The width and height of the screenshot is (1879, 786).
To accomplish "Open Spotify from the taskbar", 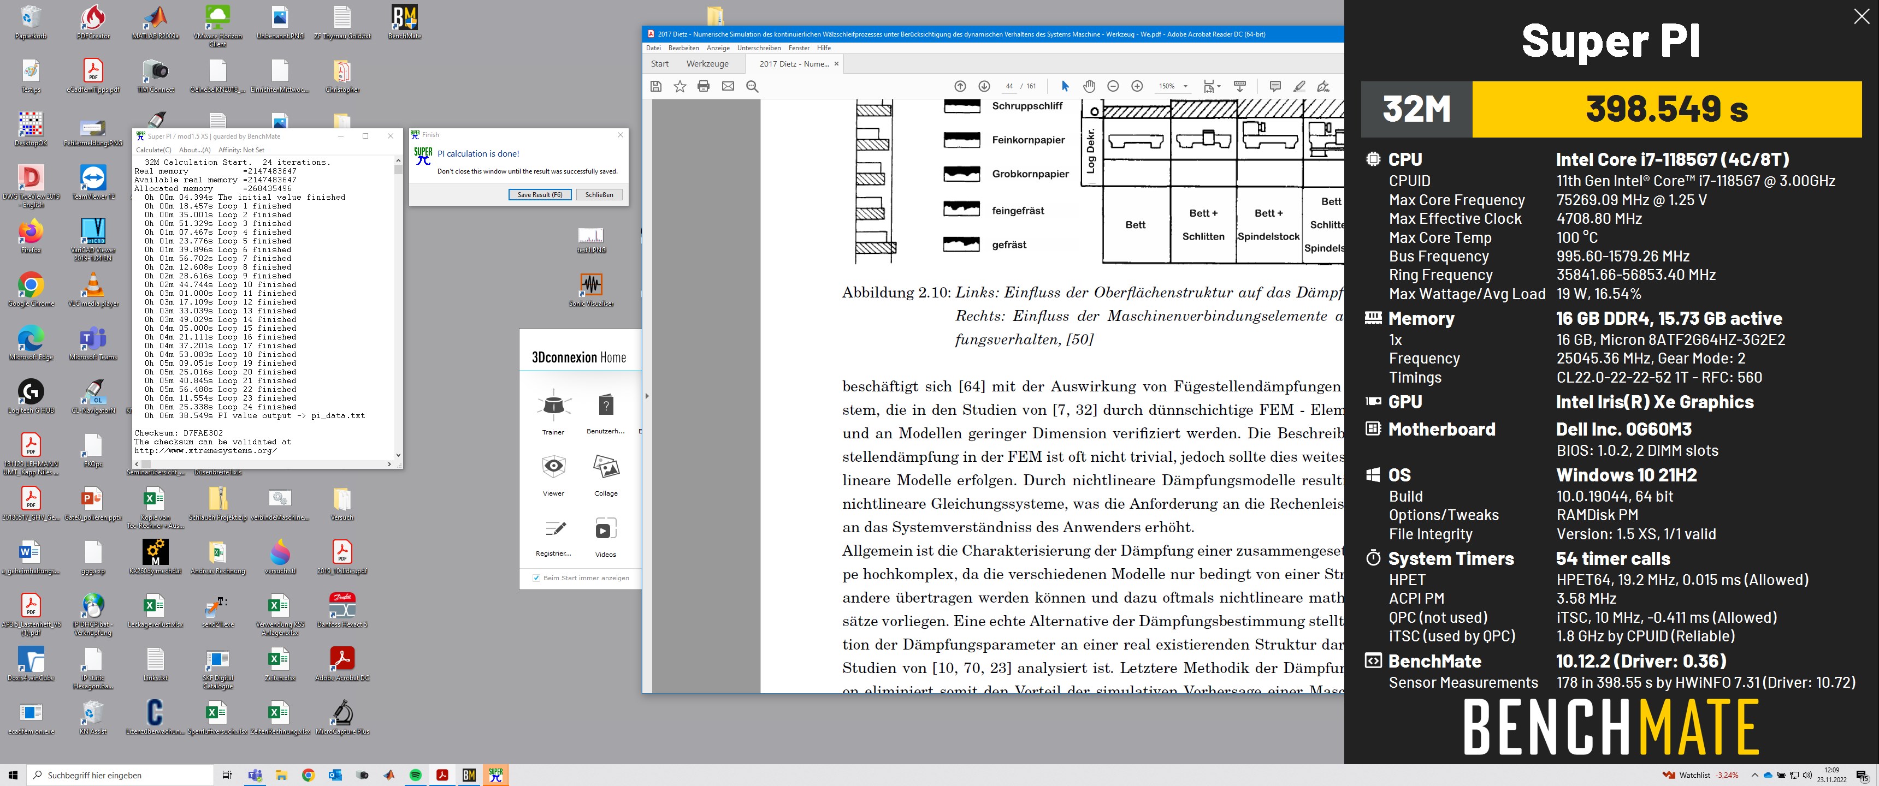I will point(415,775).
